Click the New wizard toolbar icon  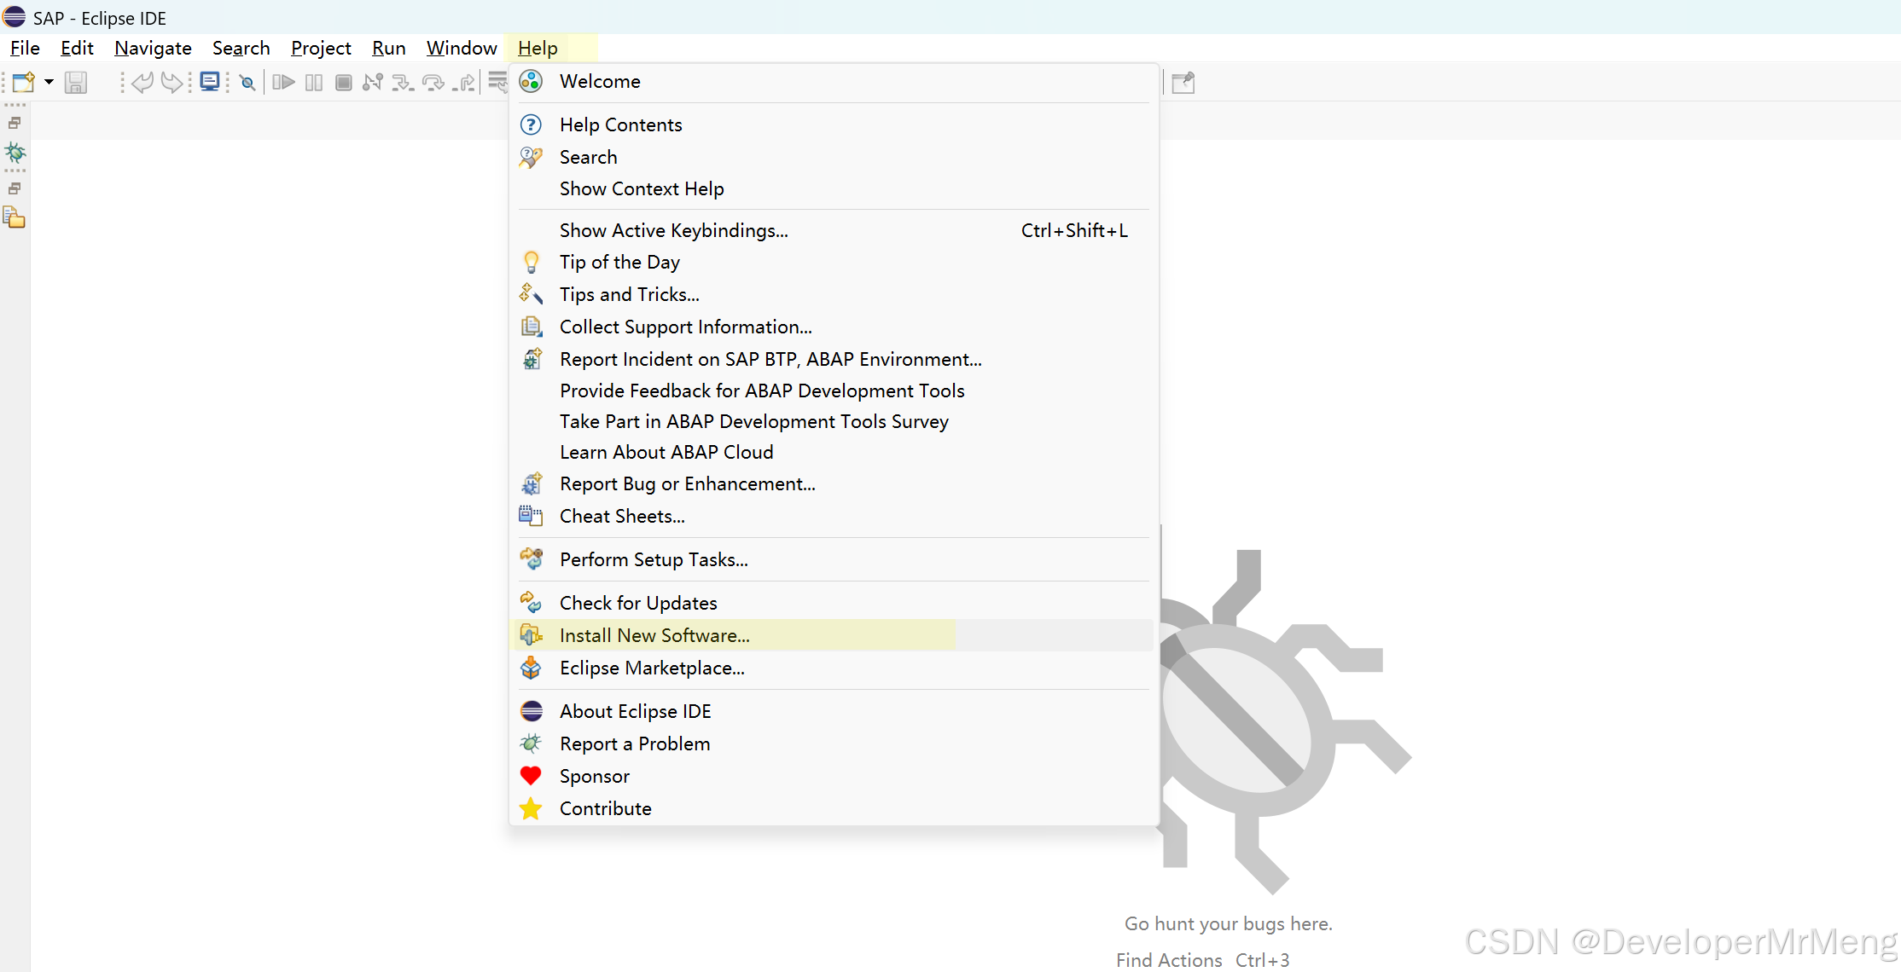(23, 83)
